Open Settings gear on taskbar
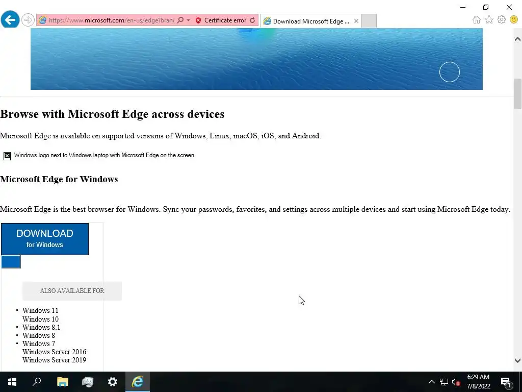Viewport: 522px width, 392px height. 113,382
